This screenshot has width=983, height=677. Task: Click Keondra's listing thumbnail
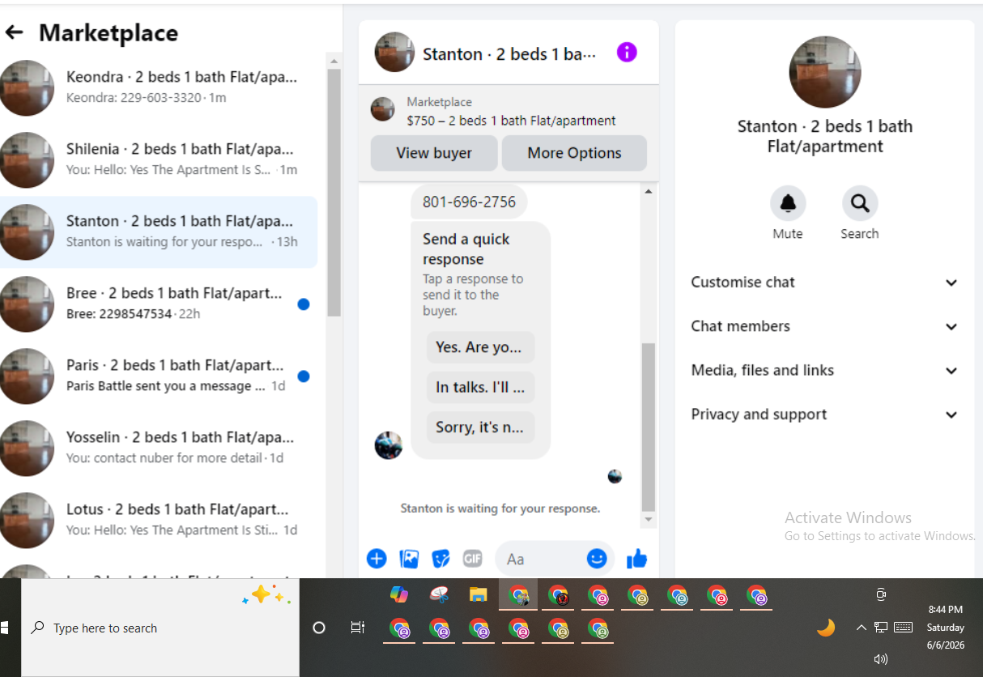click(27, 87)
